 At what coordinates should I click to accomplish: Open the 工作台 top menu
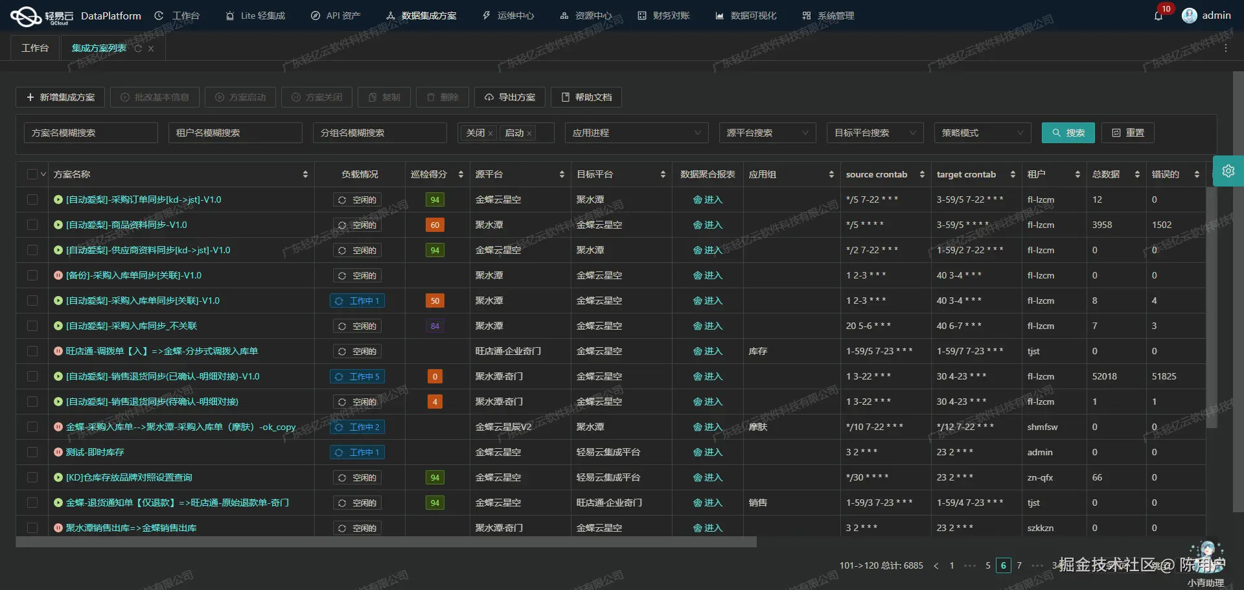(x=178, y=16)
